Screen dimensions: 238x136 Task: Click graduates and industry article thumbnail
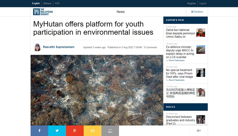201,119
